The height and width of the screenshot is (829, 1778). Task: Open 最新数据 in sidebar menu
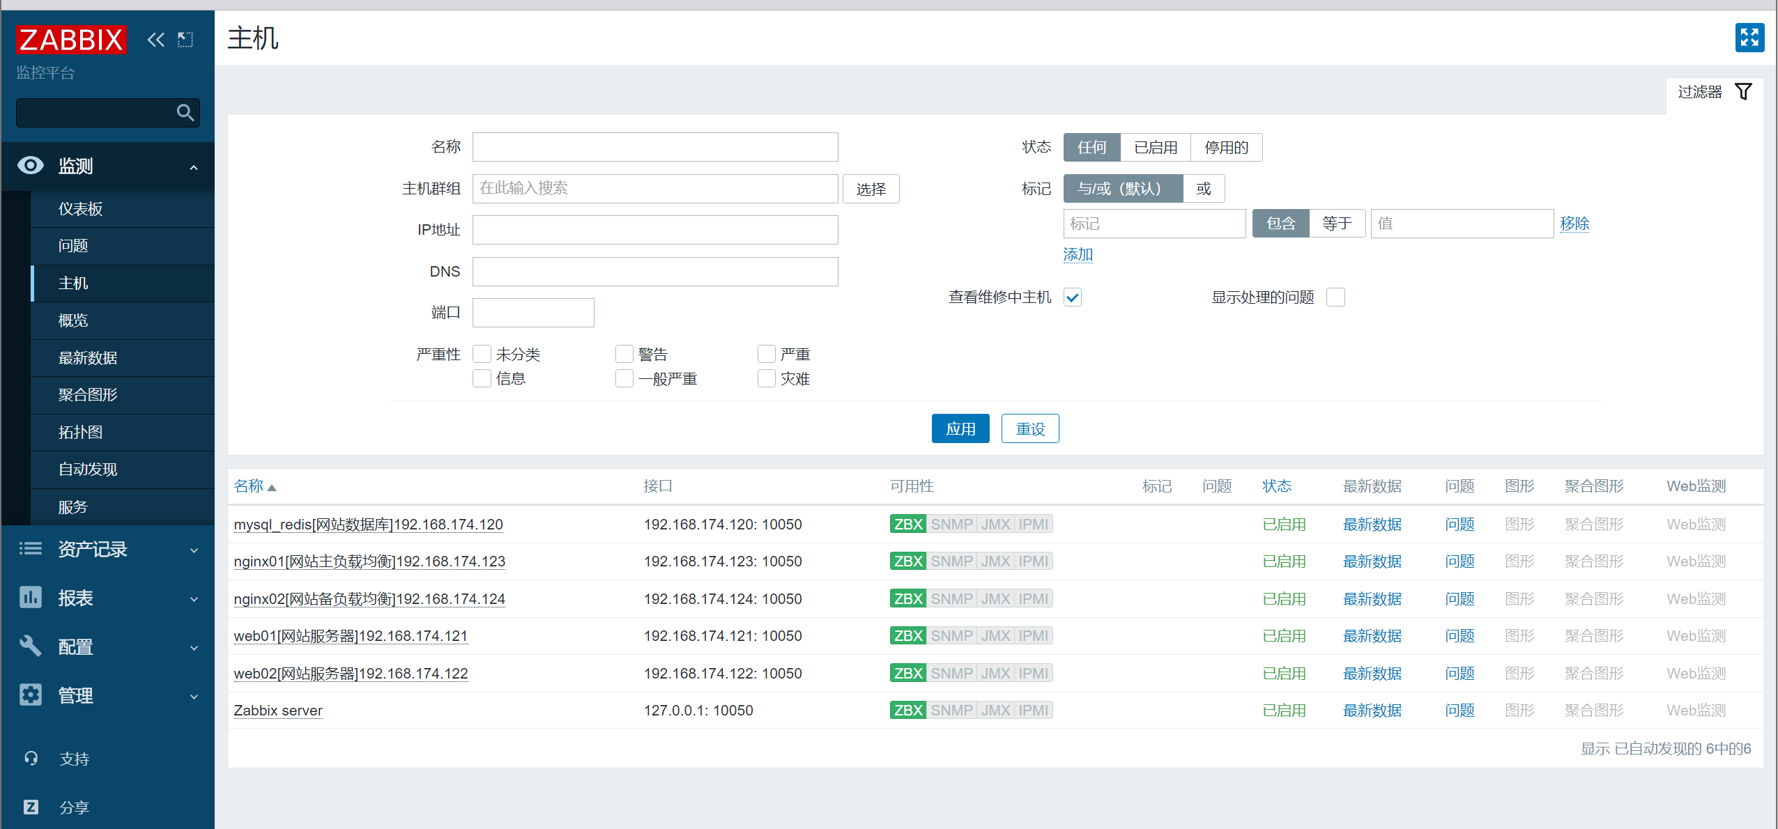88,358
